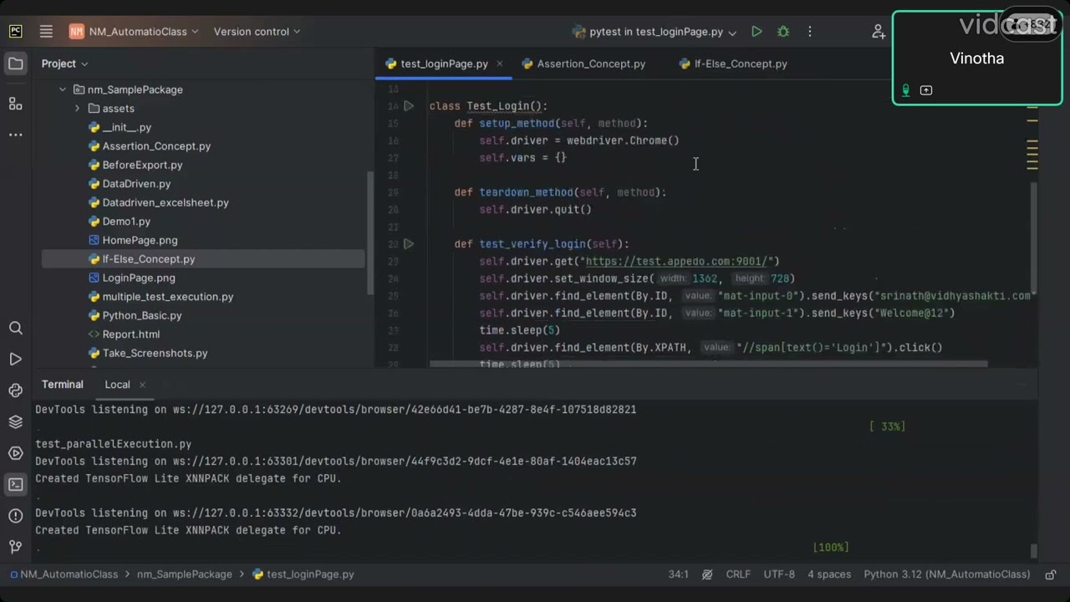The width and height of the screenshot is (1070, 602).
Task: Close the Local terminal session tab
Action: pyautogui.click(x=142, y=385)
